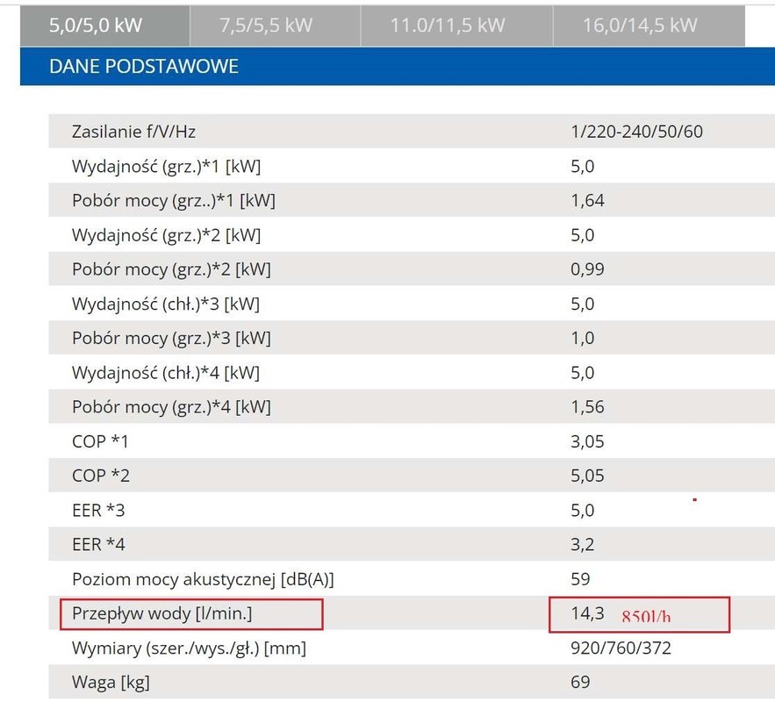Switch to the 7,5/5,5 kW tab
The width and height of the screenshot is (775, 702).
click(x=265, y=25)
